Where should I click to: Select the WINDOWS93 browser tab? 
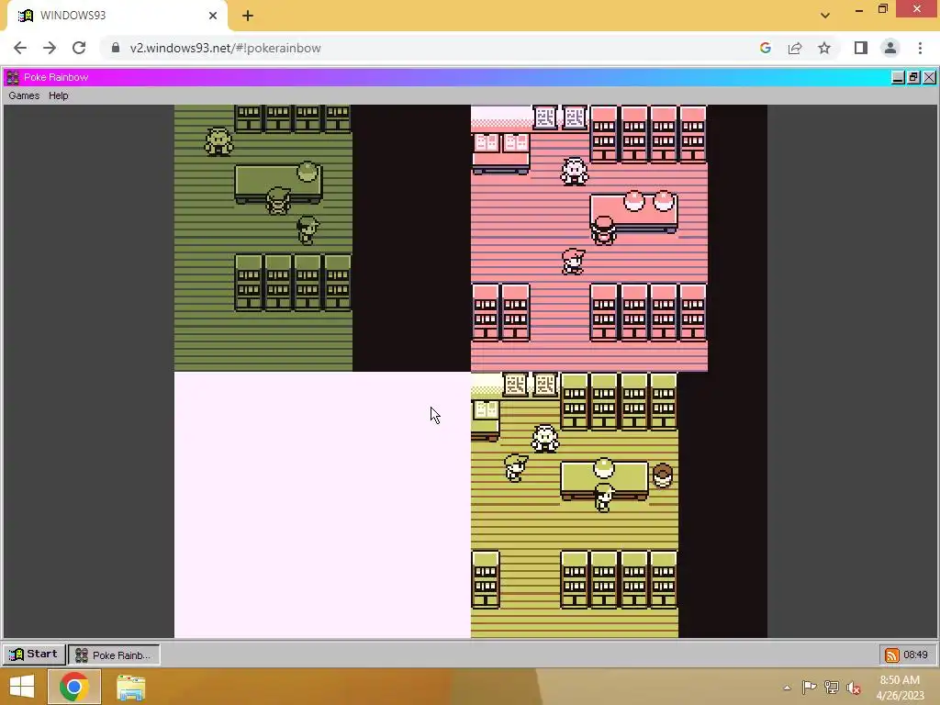117,16
